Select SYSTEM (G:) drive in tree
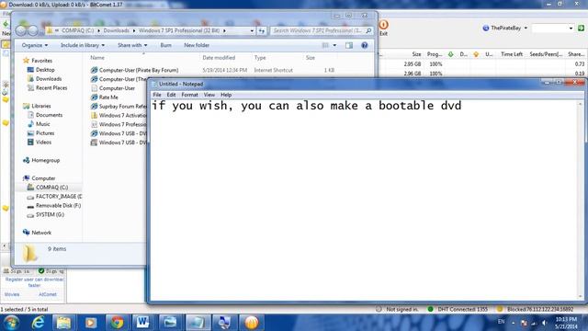Viewport: 588px width, 331px height. click(x=46, y=214)
